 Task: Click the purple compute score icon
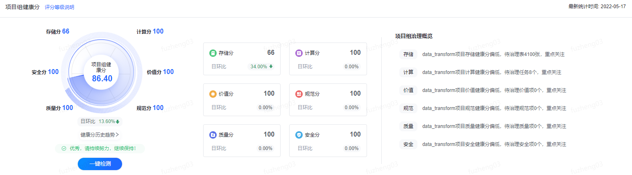pyautogui.click(x=299, y=53)
